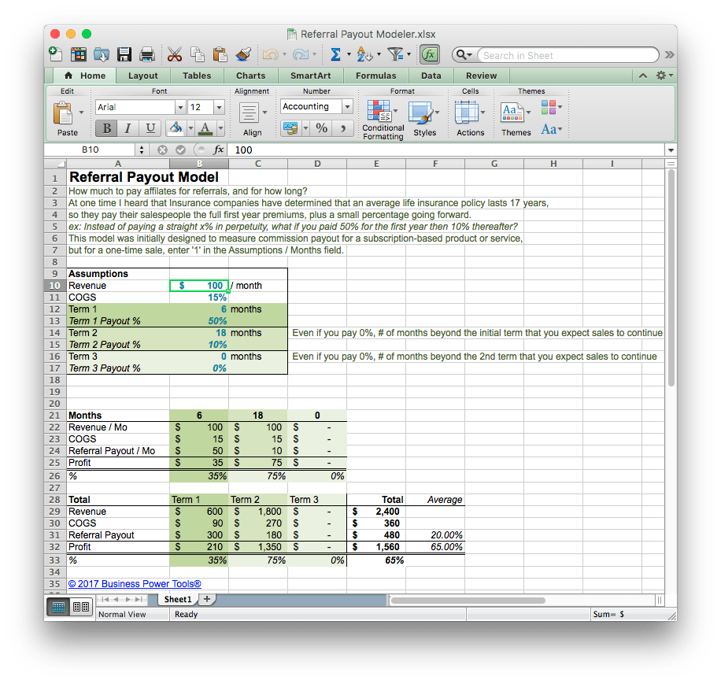This screenshot has height=684, width=721.
Task: Click the Search in Sheet field
Action: point(569,55)
